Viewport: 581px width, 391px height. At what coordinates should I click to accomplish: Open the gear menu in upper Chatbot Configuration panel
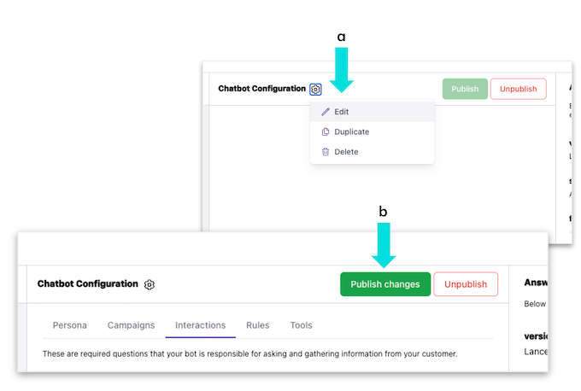click(x=315, y=89)
